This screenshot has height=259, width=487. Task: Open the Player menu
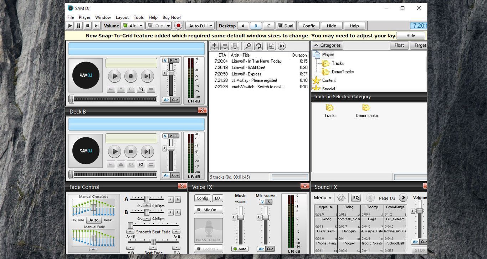(x=84, y=17)
